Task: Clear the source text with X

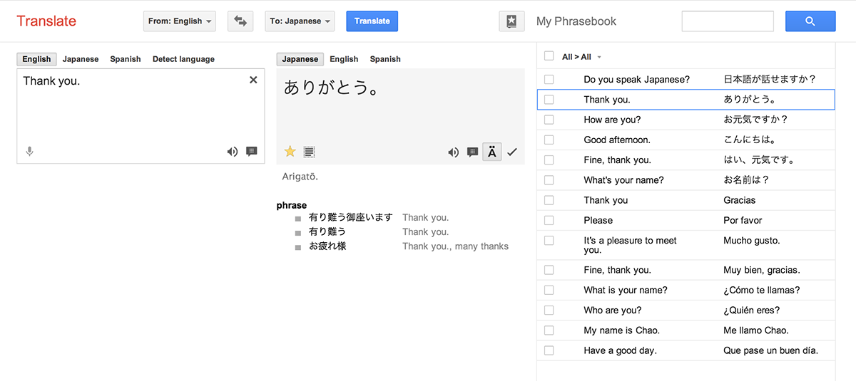Action: click(x=253, y=80)
